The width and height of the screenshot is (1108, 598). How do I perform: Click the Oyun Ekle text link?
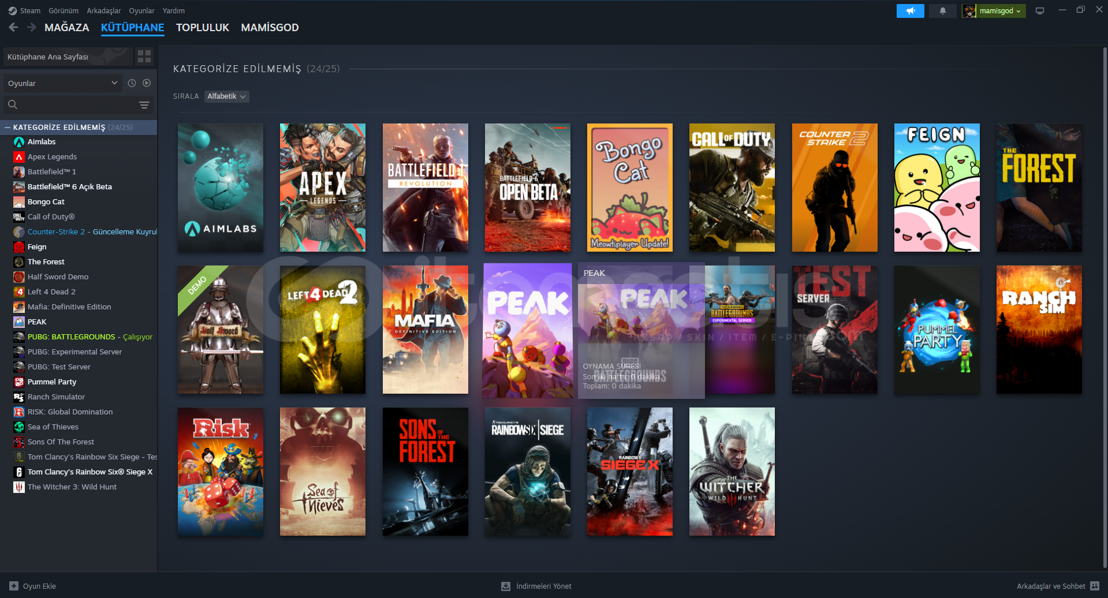point(39,586)
